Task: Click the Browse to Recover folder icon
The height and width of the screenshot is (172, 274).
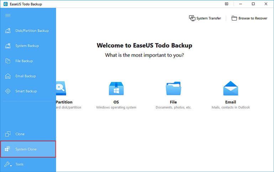Action: click(234, 18)
